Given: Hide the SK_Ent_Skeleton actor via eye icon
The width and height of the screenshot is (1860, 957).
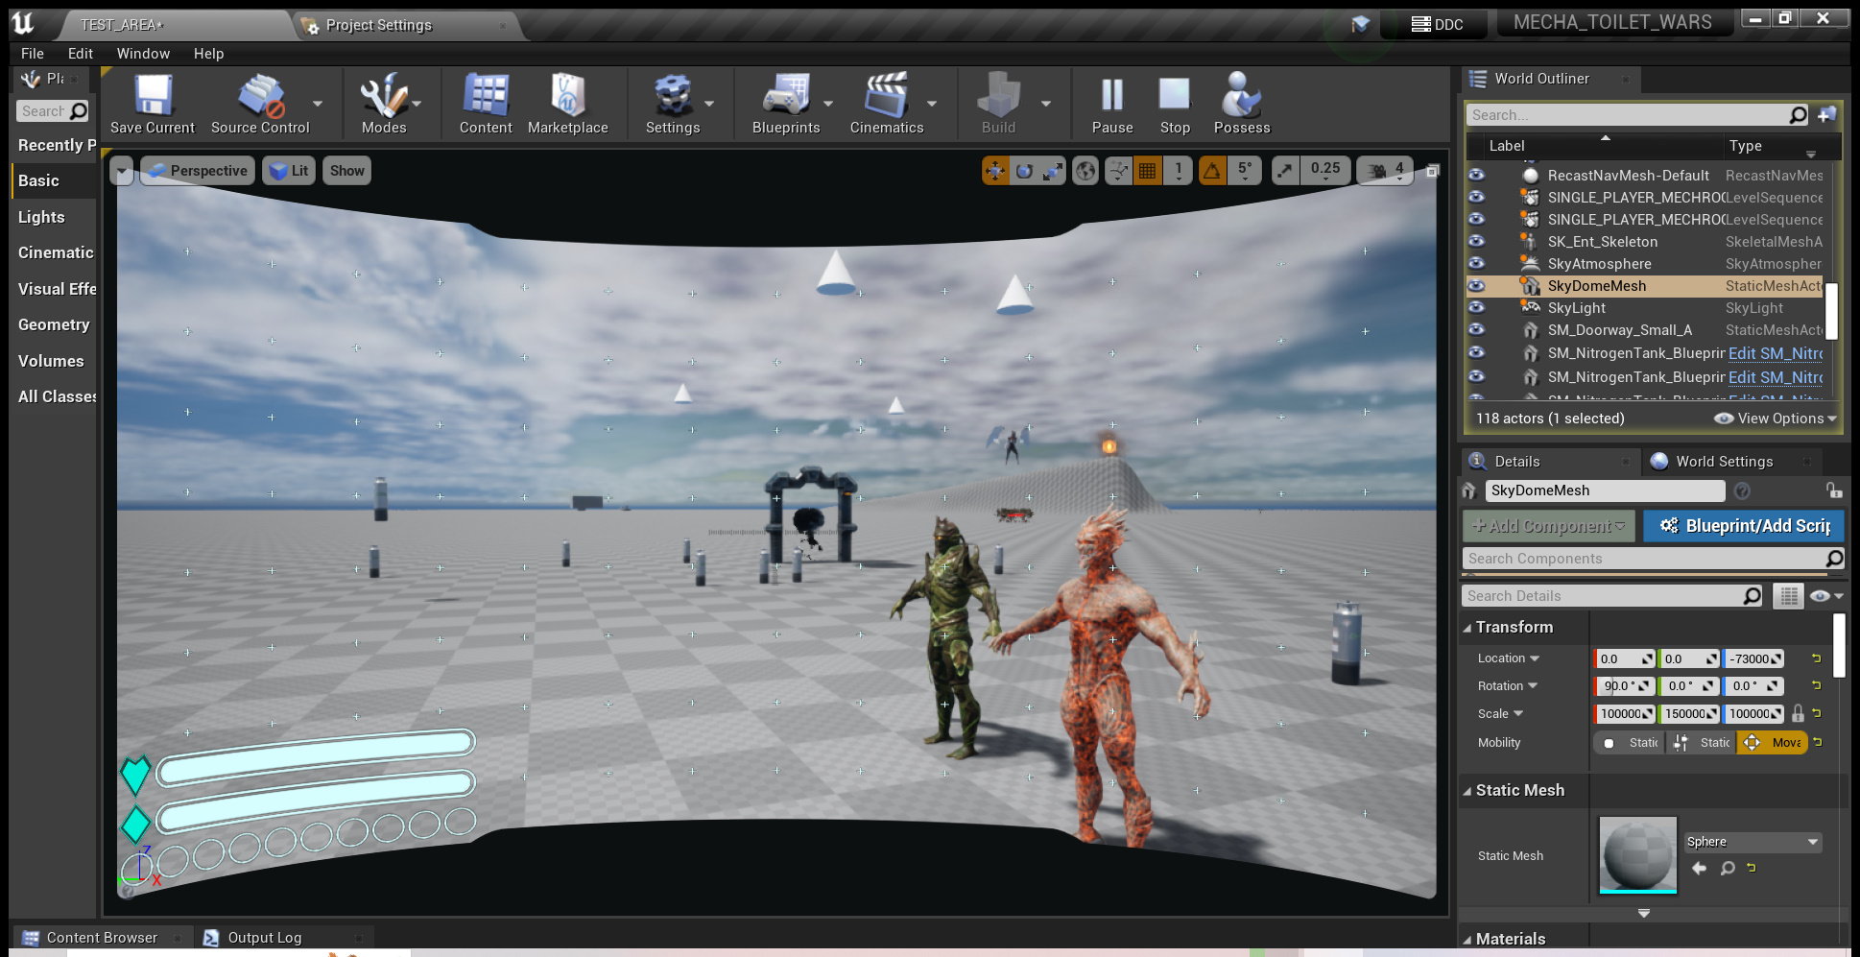Looking at the screenshot, I should [1476, 242].
